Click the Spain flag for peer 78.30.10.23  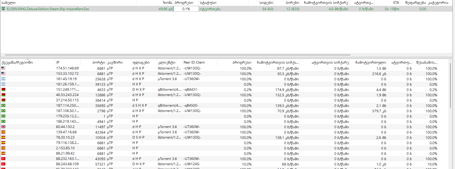coord(3,137)
